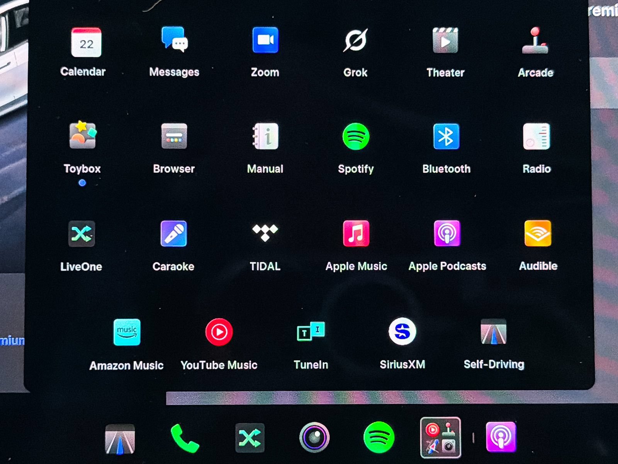Viewport: 618px width, 464px height.
Task: Tap the green Phone icon in dock
Action: [185, 438]
